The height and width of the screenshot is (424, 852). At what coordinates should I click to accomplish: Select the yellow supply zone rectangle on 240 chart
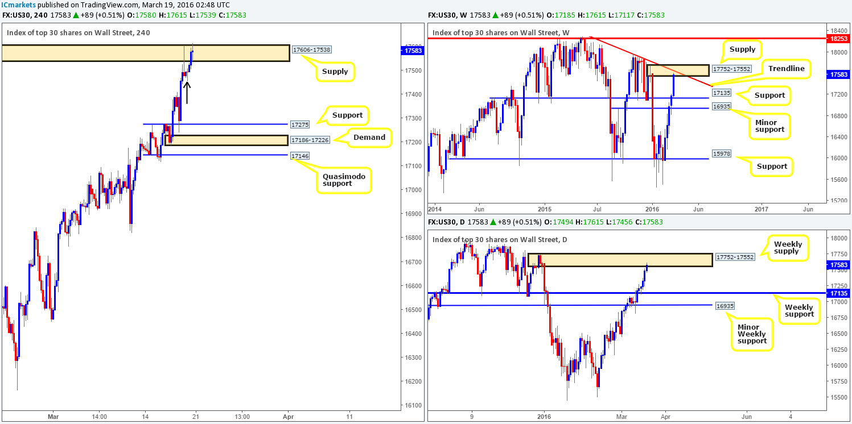pos(145,53)
